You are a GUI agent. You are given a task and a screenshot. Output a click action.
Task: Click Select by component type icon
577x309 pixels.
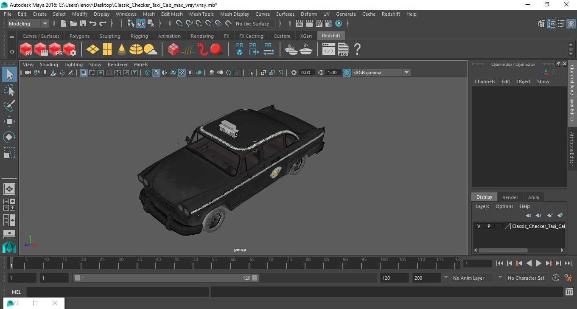(151, 24)
